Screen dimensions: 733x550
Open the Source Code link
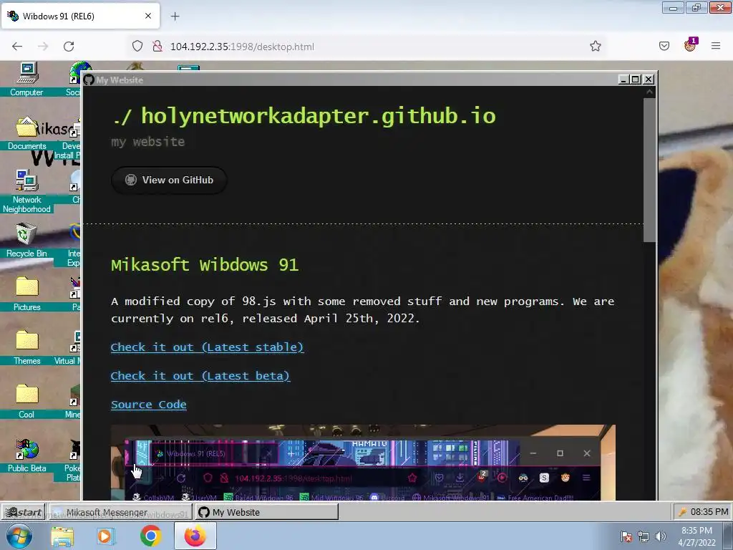(x=149, y=405)
